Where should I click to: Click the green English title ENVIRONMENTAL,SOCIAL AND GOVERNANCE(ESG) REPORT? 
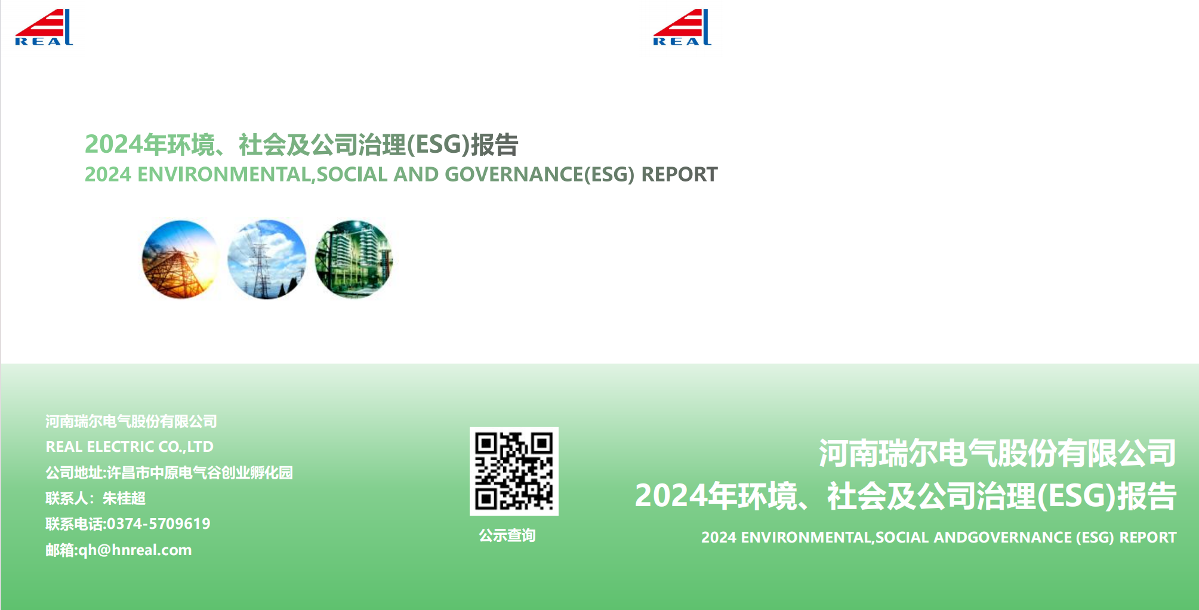click(427, 174)
